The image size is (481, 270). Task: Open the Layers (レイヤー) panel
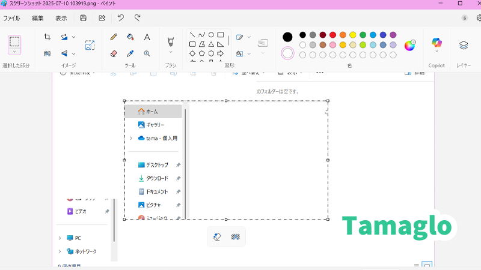[464, 45]
